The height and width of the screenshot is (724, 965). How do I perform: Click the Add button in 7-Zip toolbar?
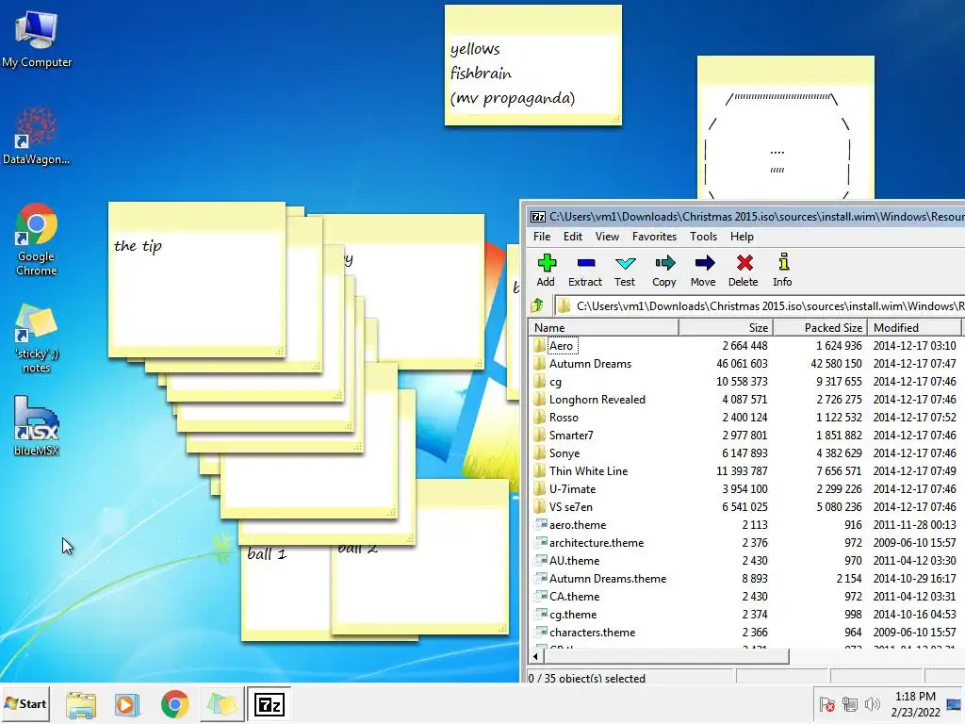(x=546, y=270)
